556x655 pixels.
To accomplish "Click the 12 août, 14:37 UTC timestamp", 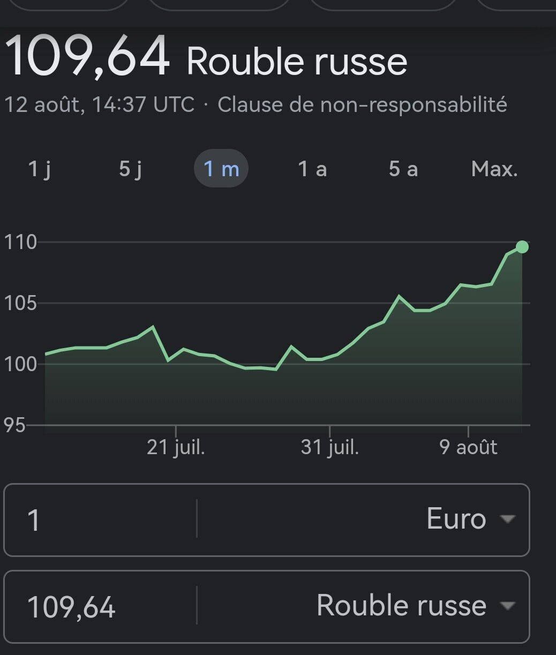I will point(99,104).
